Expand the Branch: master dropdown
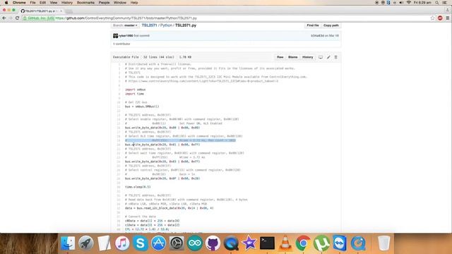This screenshot has width=452, height=254. (125, 25)
